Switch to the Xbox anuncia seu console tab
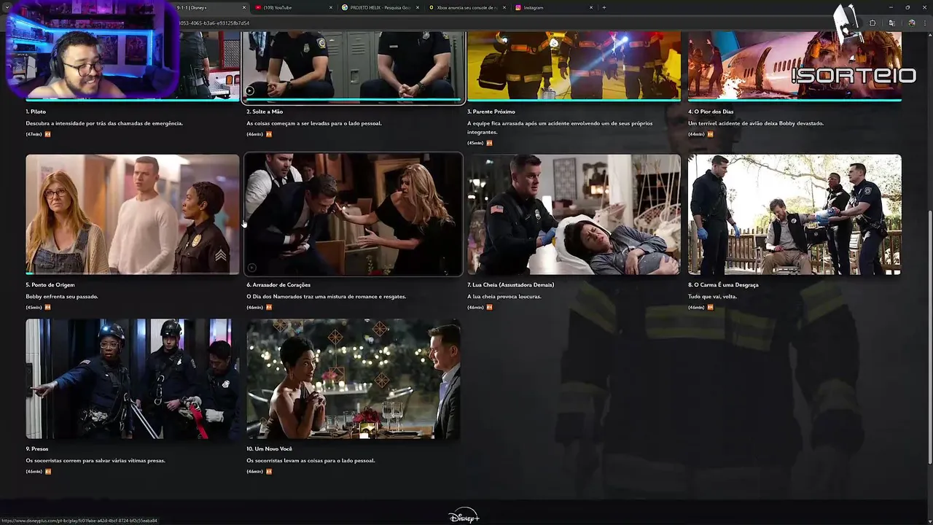Viewport: 933px width, 525px height. (x=466, y=7)
